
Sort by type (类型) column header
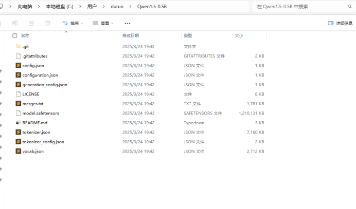pos(188,35)
